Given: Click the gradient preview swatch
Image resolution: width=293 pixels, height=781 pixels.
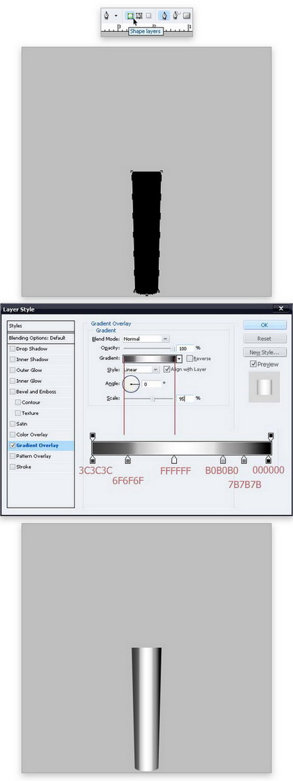Looking at the screenshot, I should [x=149, y=359].
